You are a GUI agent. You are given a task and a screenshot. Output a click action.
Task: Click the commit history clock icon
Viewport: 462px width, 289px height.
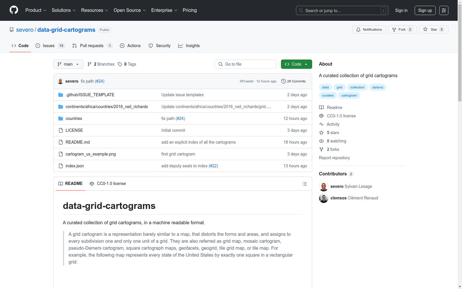click(284, 81)
